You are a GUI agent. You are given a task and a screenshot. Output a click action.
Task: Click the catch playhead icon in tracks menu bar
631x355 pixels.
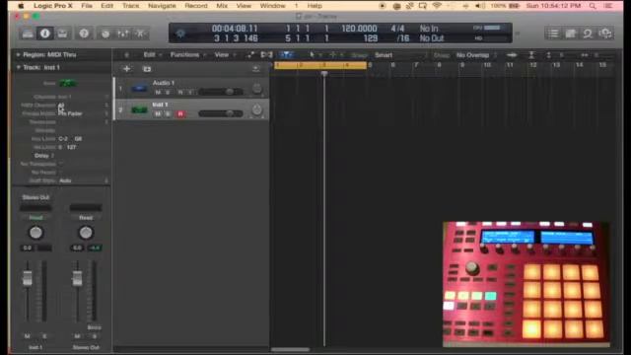pos(287,55)
